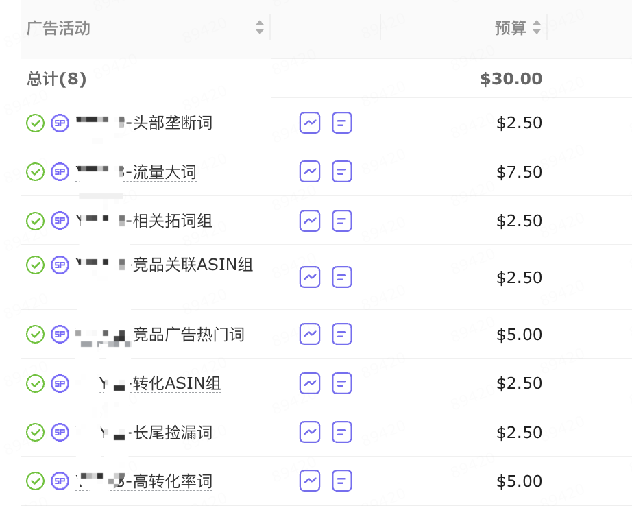The width and height of the screenshot is (632, 506).
Task: Open notes icon for 高转化率词 row
Action: pos(342,481)
